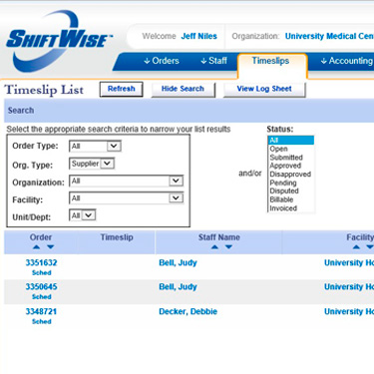The width and height of the screenshot is (374, 374).
Task: Sort Staff Name descending arrow
Action: (228, 247)
